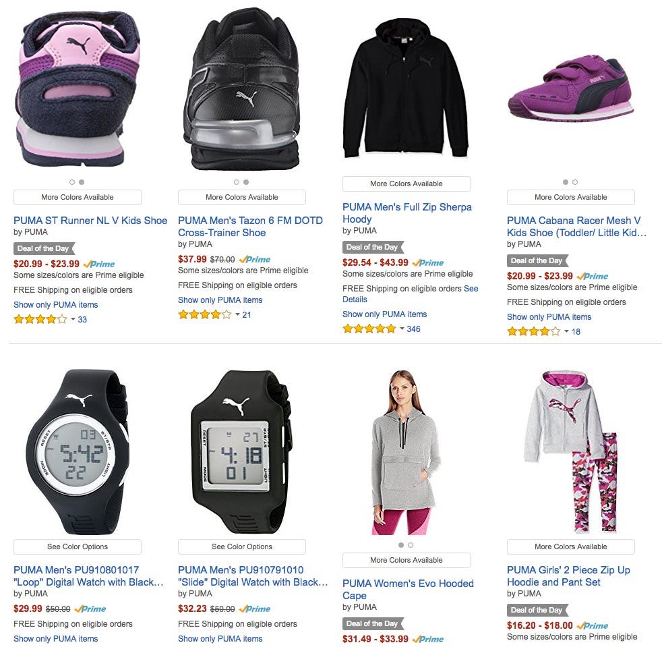Select first image dot under Tazon 6 shoe
Screen dimensions: 662x647
point(237,182)
